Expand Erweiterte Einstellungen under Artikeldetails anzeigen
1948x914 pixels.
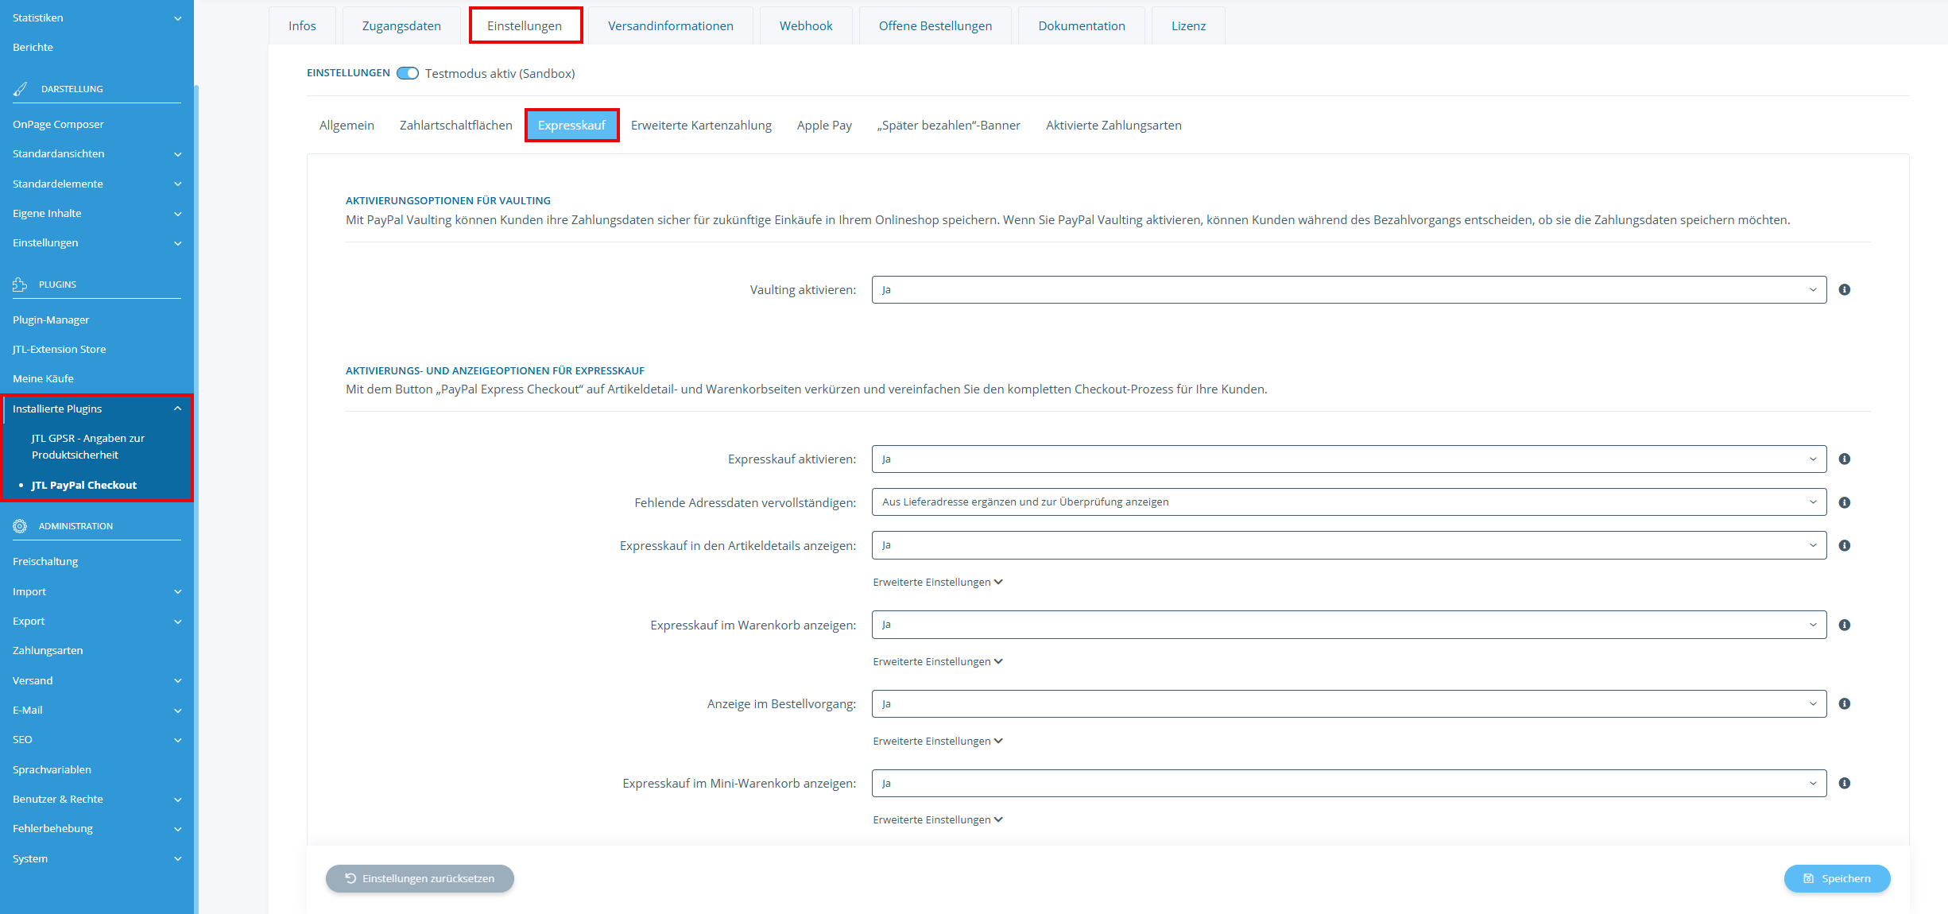tap(937, 583)
